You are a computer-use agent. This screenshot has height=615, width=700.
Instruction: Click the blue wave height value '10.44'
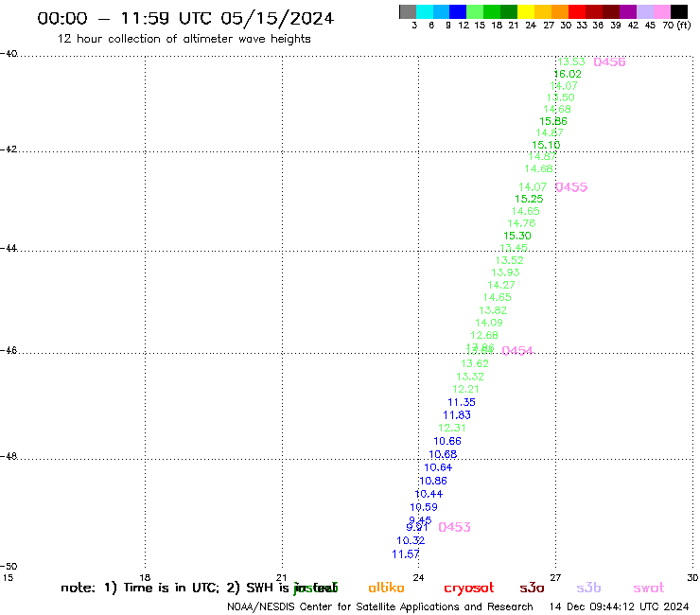(x=429, y=494)
